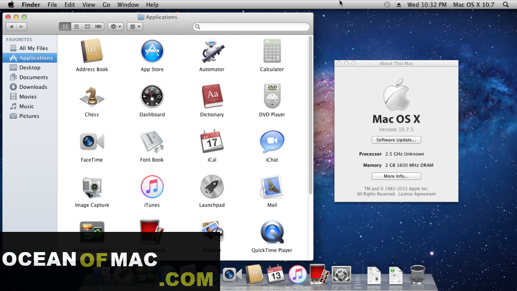The image size is (517, 291).
Task: Go back in Finder window
Action: pyautogui.click(x=12, y=27)
